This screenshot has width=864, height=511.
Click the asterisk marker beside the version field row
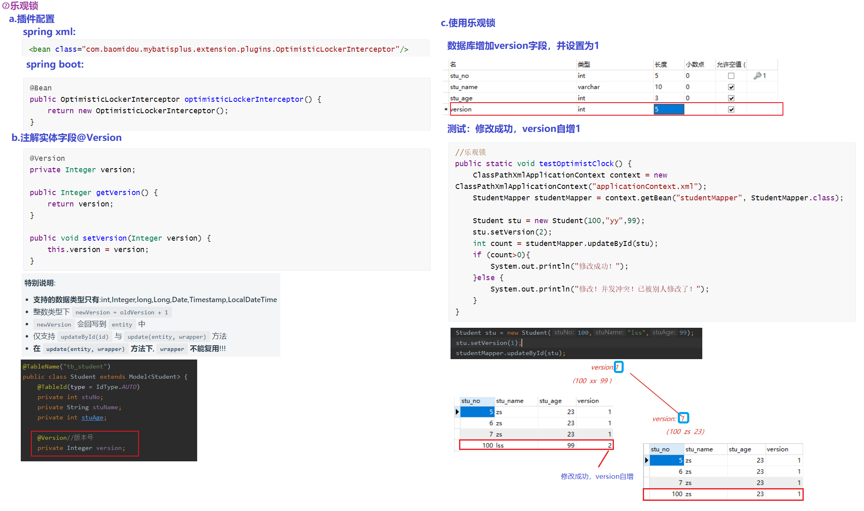(446, 110)
